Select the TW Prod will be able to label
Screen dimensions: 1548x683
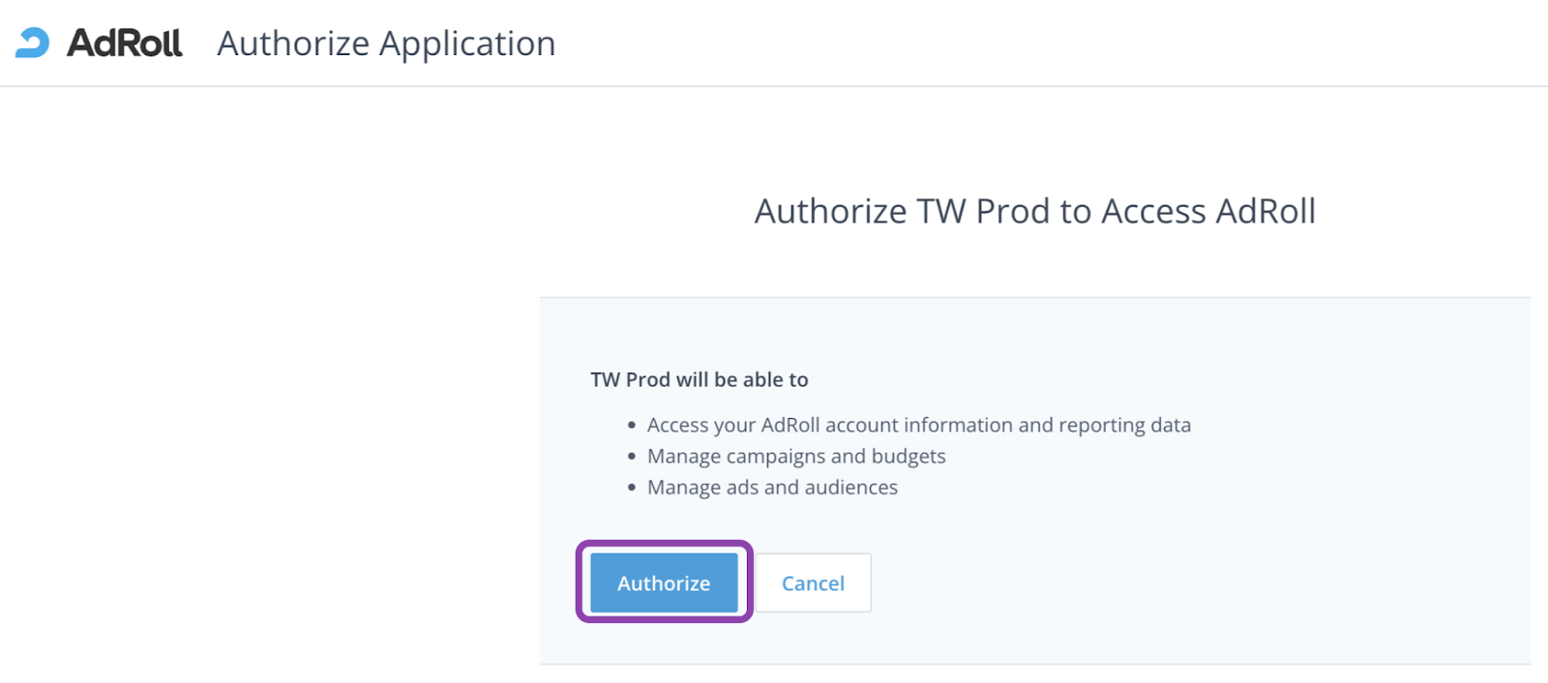point(700,379)
